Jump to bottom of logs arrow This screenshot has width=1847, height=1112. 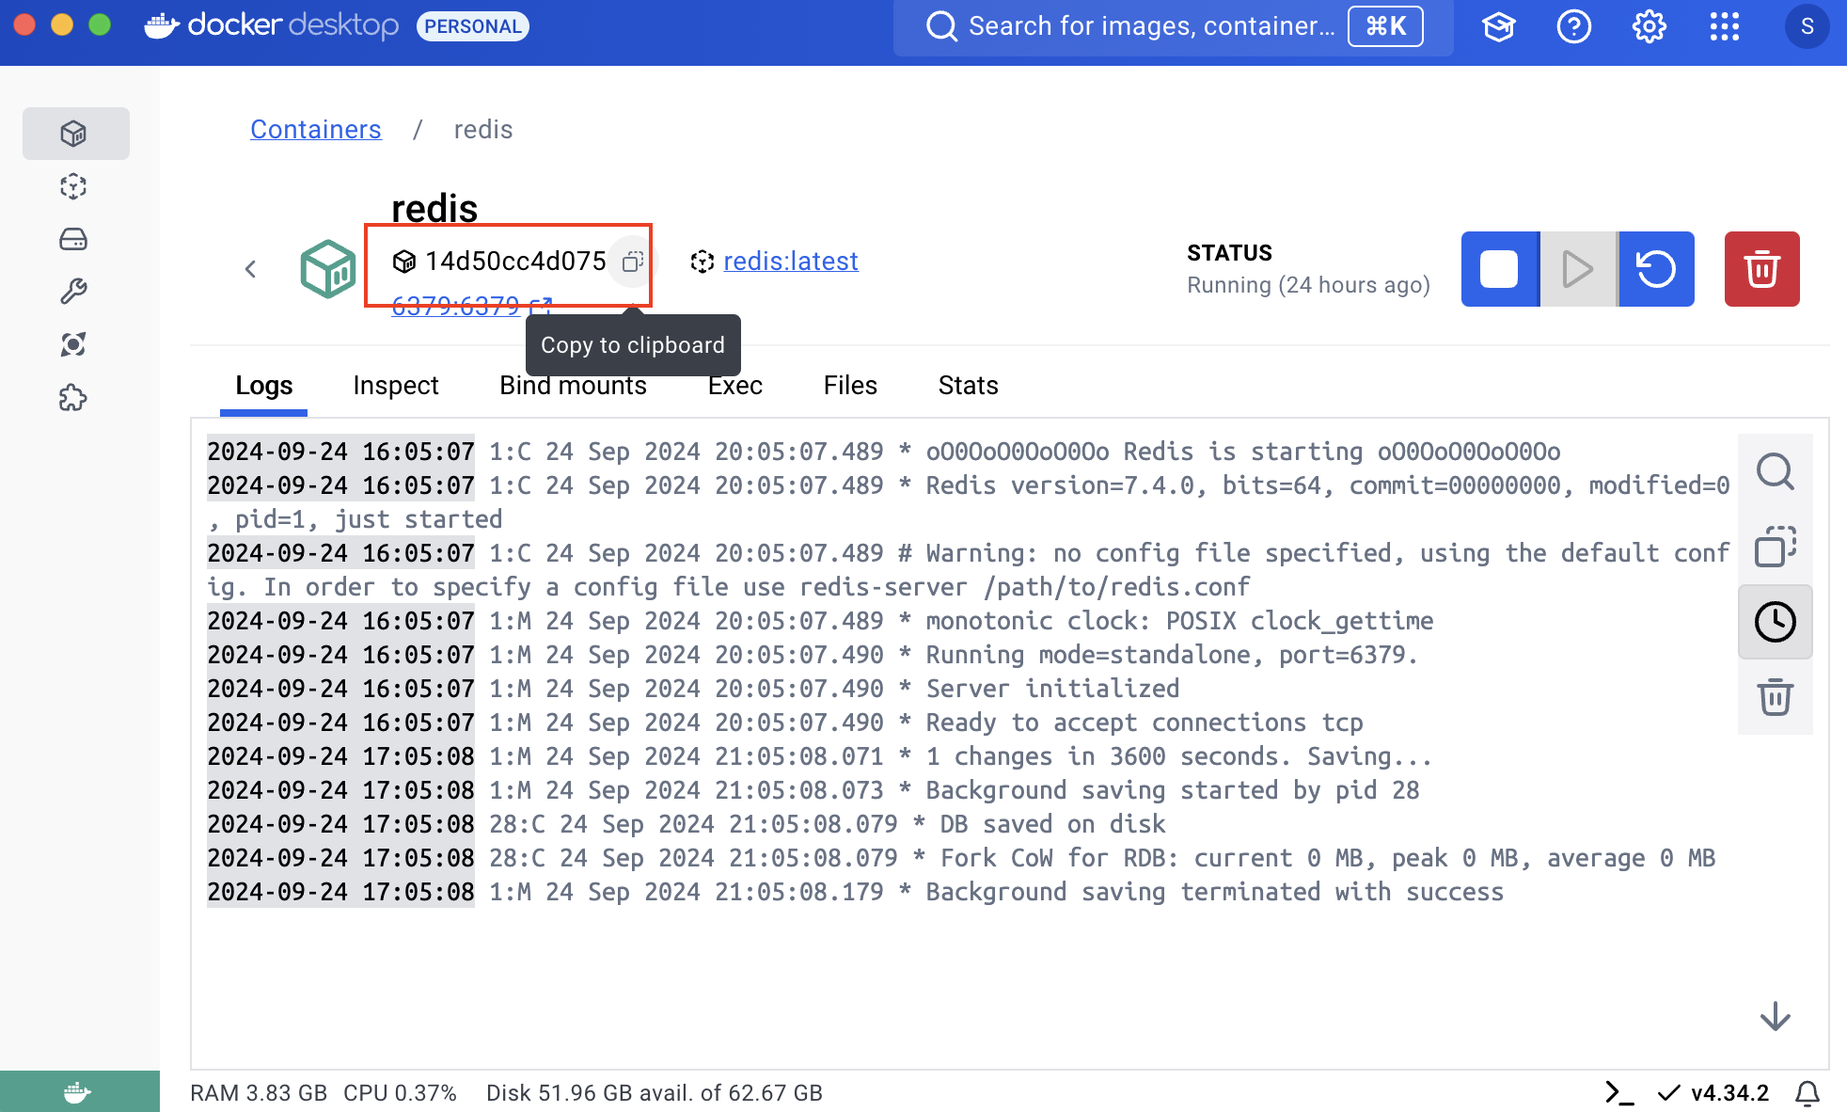(x=1775, y=1017)
